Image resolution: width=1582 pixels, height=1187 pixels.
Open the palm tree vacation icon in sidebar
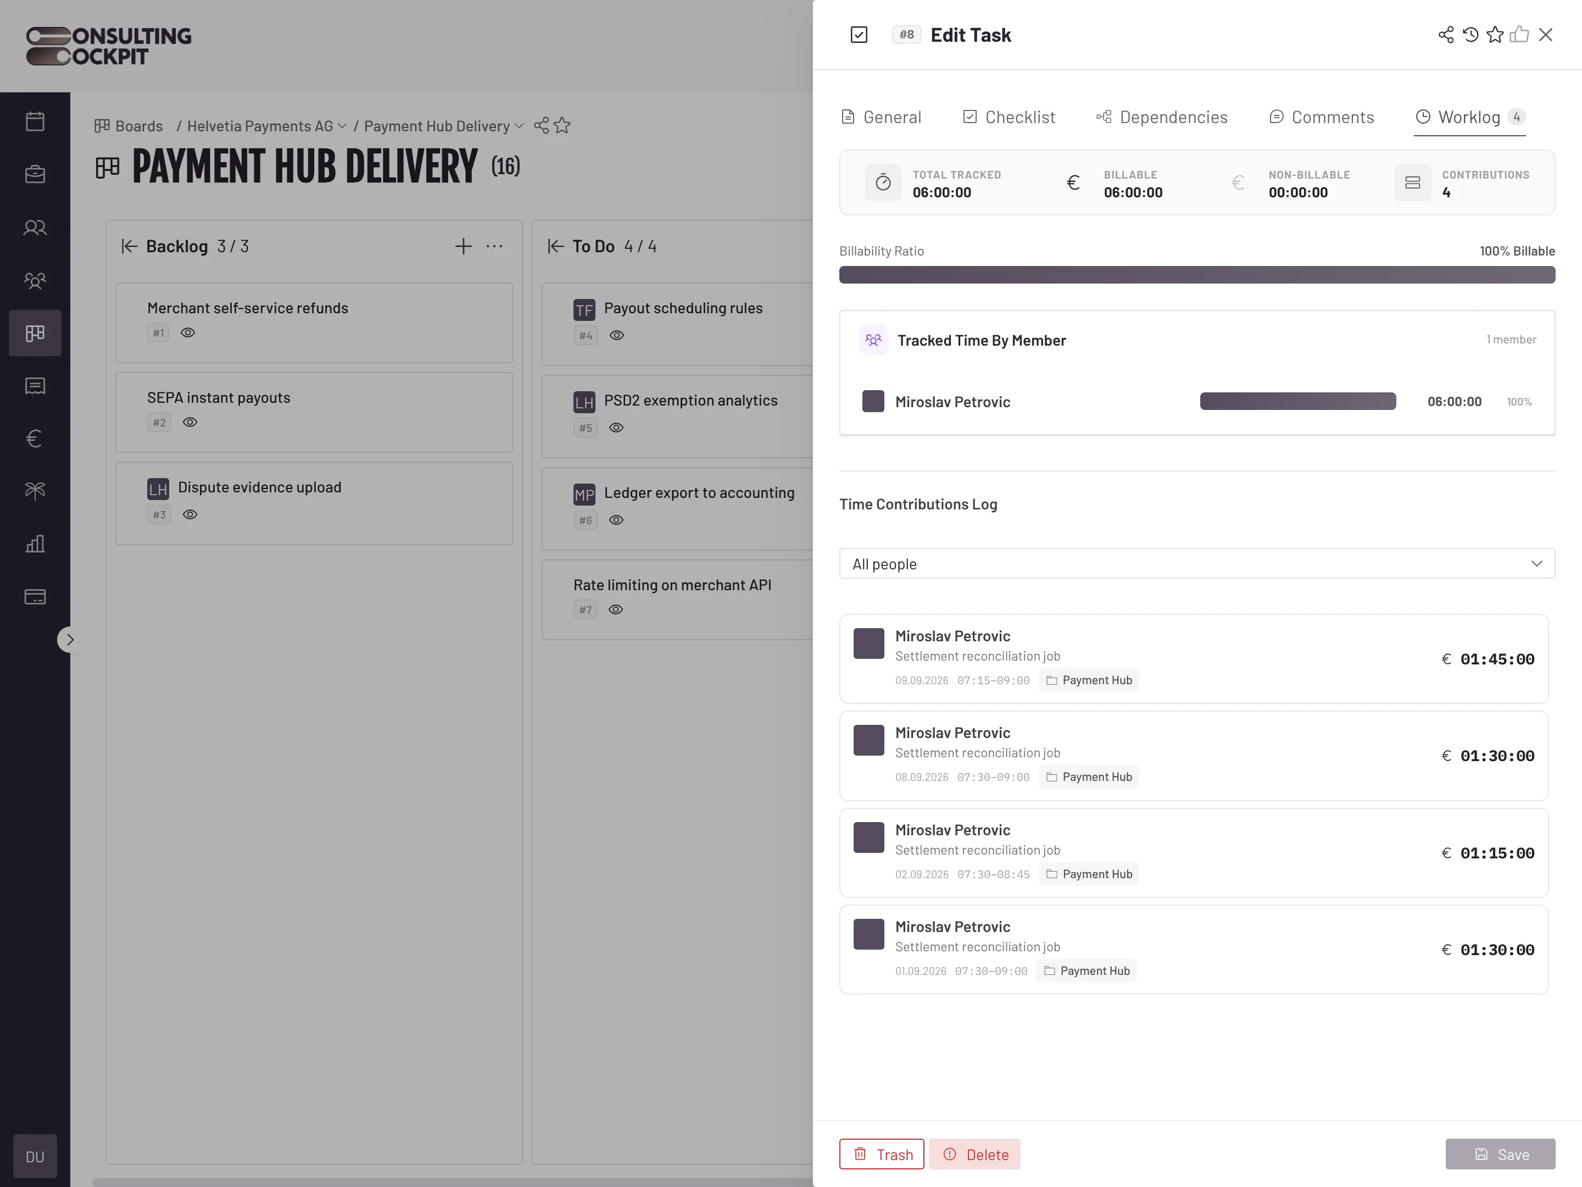pyautogui.click(x=35, y=491)
